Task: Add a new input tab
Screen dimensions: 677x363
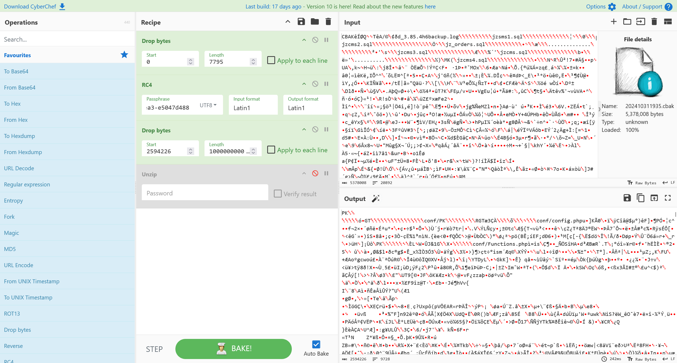Action: pos(614,22)
